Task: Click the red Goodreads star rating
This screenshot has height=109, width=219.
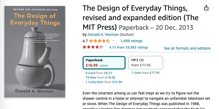Action: point(93,47)
